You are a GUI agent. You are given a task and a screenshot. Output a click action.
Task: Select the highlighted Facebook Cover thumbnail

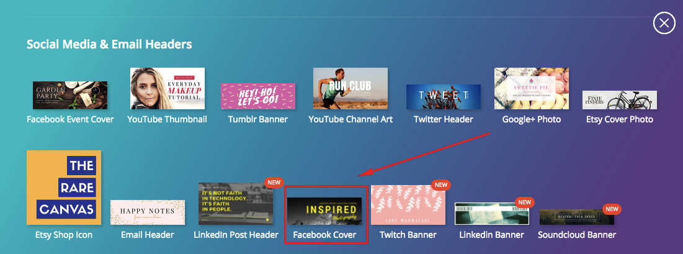(x=326, y=211)
